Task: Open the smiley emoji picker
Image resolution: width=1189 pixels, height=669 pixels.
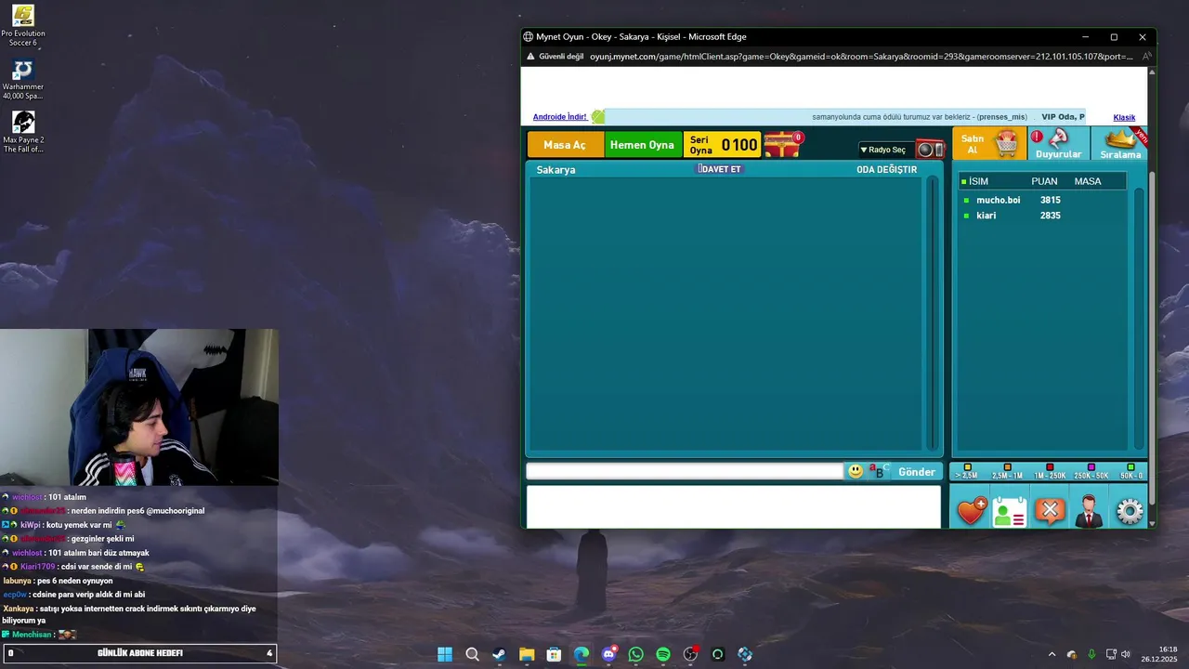Action: click(856, 471)
